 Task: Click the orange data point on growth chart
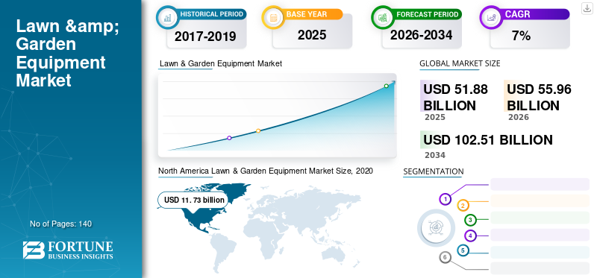tap(258, 131)
